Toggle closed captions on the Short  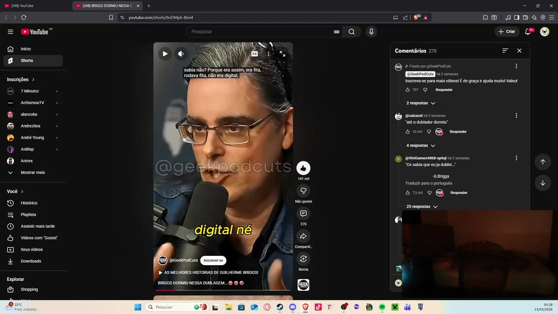pos(255,54)
